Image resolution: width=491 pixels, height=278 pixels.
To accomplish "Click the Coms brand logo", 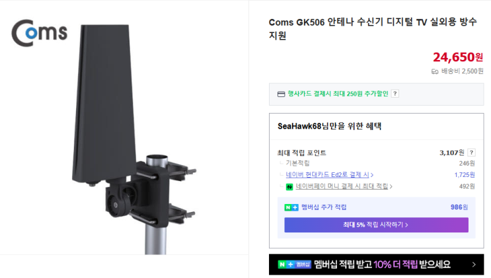I will [40, 33].
